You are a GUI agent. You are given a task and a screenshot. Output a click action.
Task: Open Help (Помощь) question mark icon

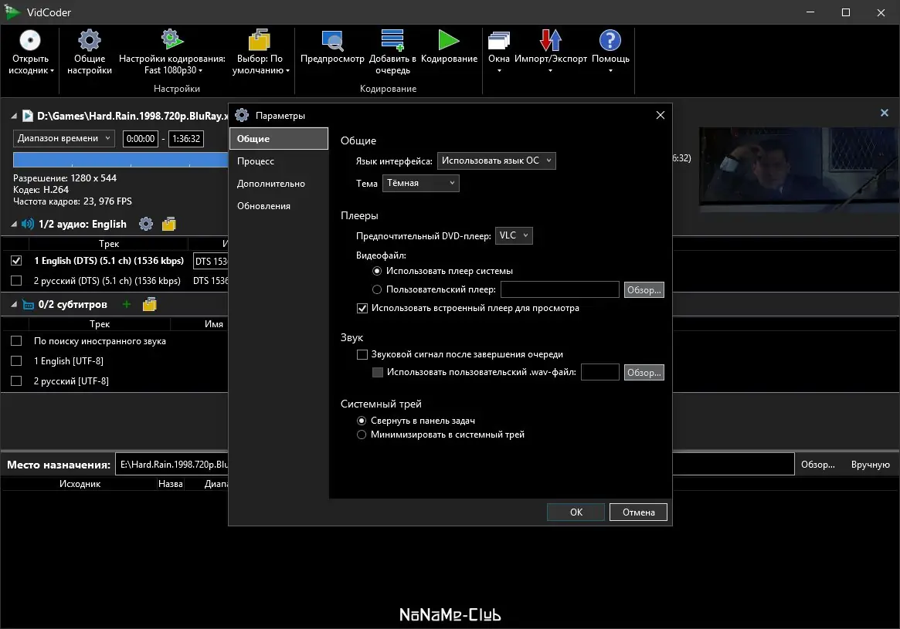610,41
